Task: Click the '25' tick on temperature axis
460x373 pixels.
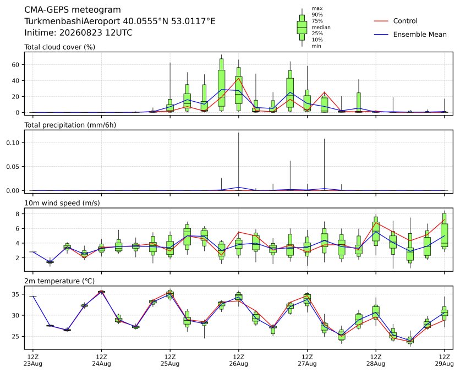Action: (15, 337)
